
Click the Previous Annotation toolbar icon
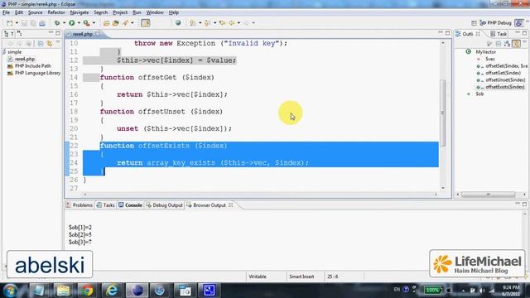tap(207, 23)
